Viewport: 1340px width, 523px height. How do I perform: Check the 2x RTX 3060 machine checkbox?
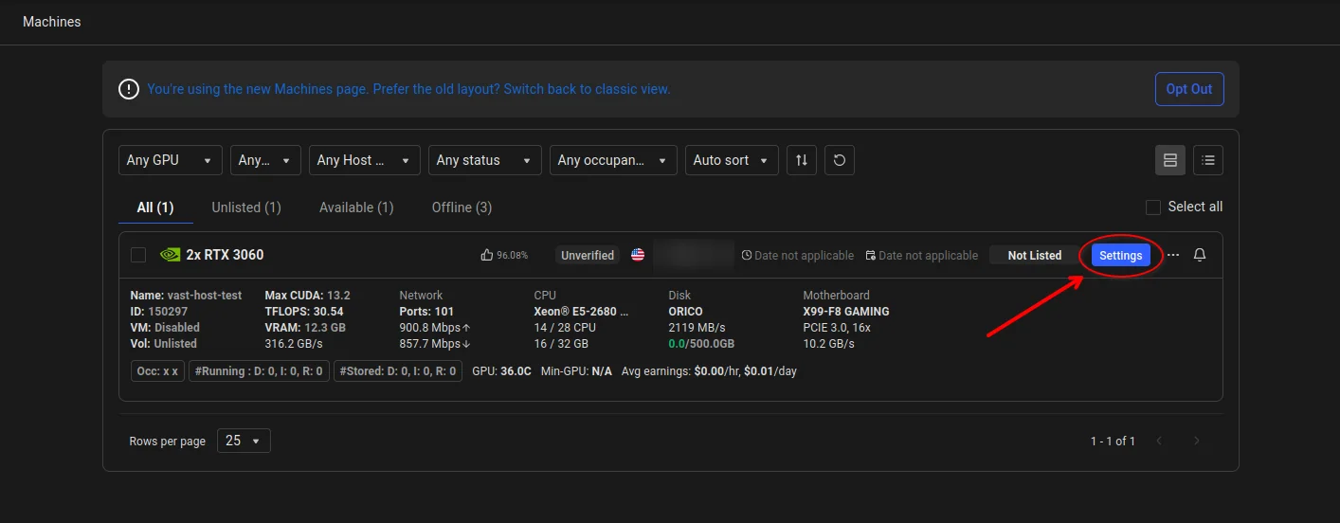pyautogui.click(x=138, y=255)
